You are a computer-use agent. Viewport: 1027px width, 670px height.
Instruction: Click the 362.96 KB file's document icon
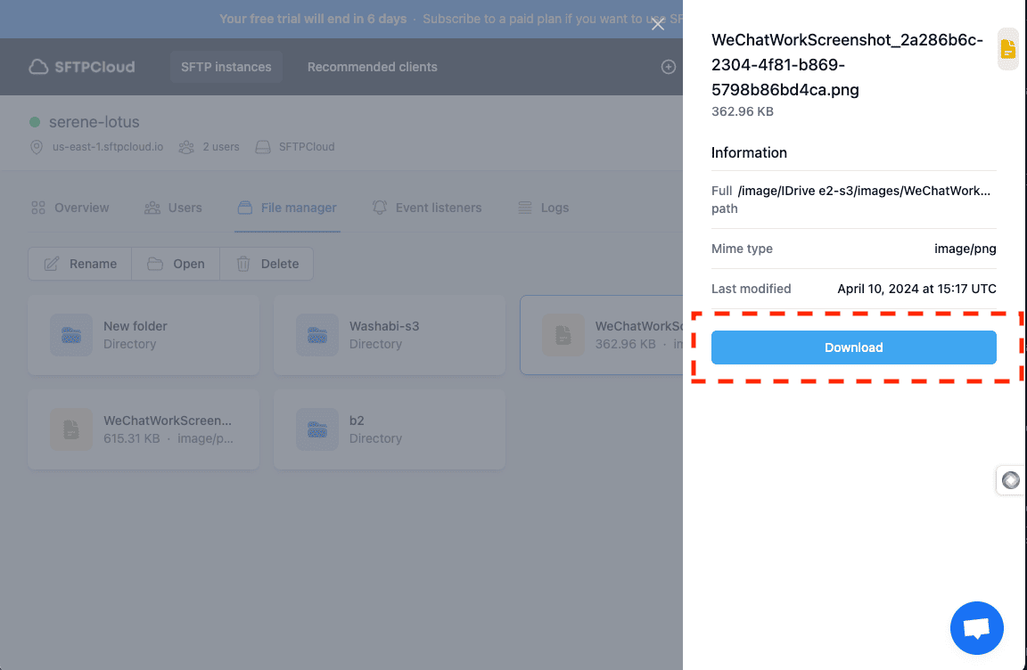(563, 335)
